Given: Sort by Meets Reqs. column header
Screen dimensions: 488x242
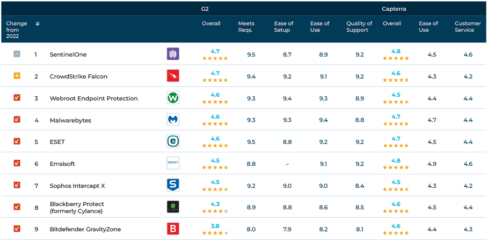Looking at the screenshot, I should pos(246,27).
